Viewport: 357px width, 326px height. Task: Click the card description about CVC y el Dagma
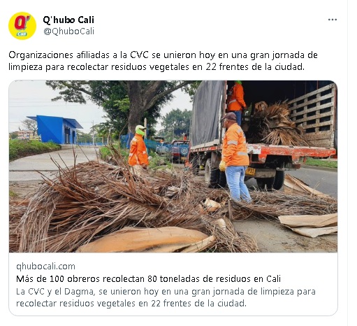click(166, 297)
